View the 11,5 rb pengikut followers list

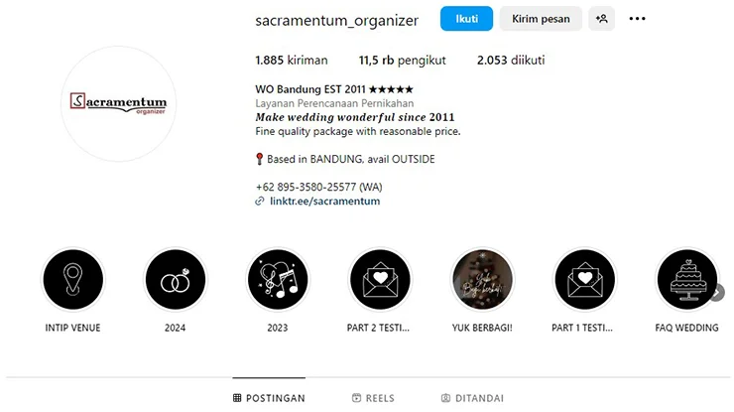(x=402, y=61)
